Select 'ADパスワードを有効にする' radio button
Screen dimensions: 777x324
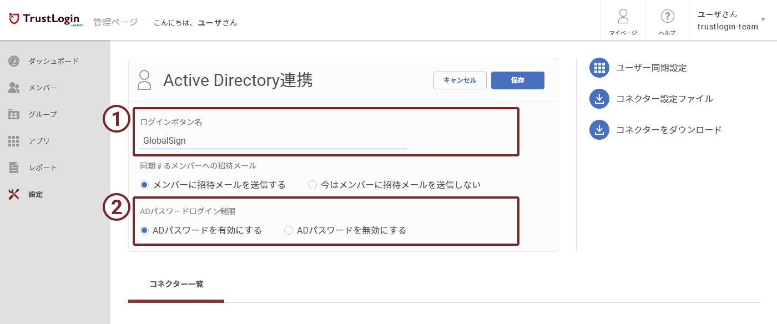(x=144, y=230)
